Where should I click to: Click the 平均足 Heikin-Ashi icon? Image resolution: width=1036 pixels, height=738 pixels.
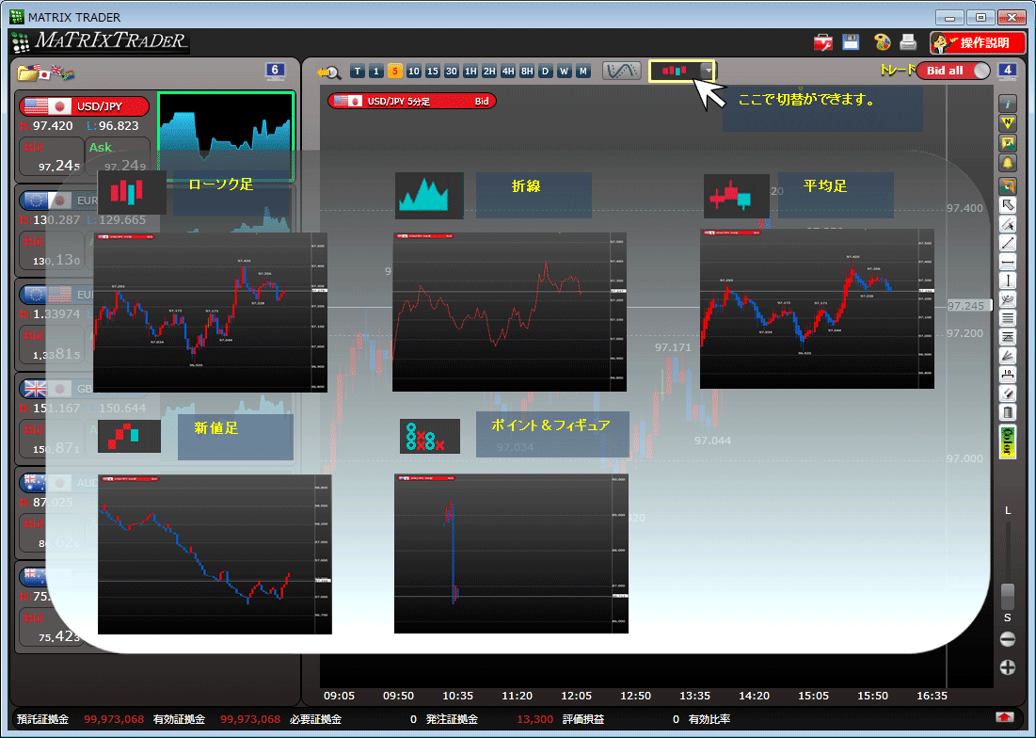pos(737,196)
